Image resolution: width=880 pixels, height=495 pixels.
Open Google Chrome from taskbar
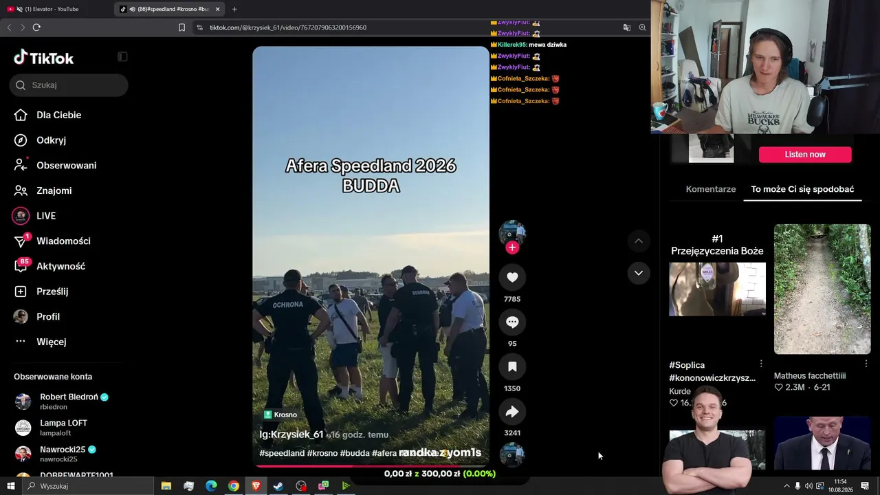[x=234, y=486]
